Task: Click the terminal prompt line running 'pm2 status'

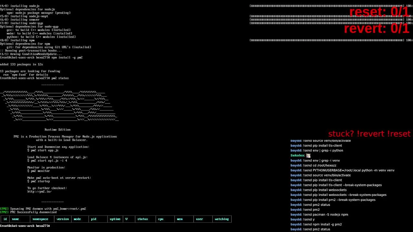Action: 34,78
